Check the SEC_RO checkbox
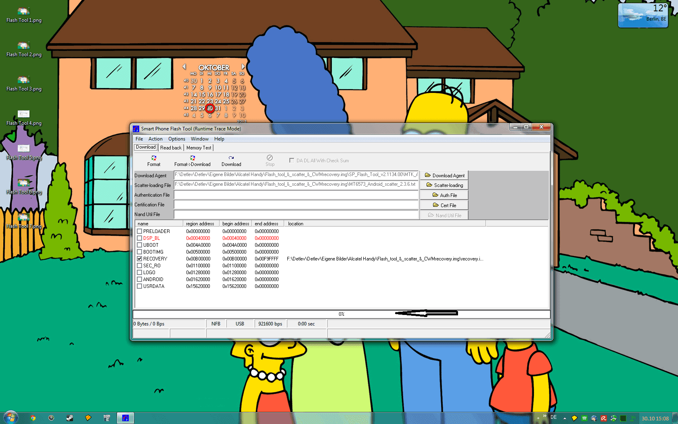Image resolution: width=678 pixels, height=424 pixels. point(139,266)
